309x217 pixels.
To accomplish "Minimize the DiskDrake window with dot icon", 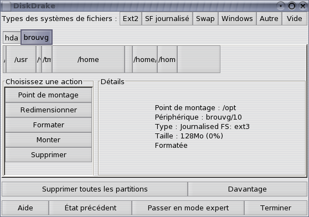I will pyautogui.click(x=281, y=6).
